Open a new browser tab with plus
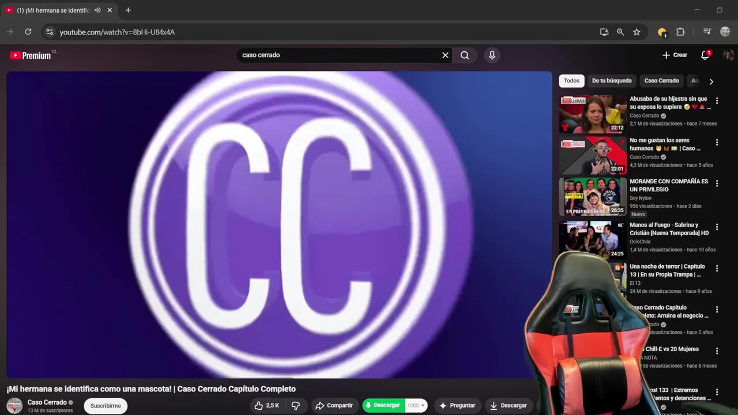The image size is (738, 415). 128,10
